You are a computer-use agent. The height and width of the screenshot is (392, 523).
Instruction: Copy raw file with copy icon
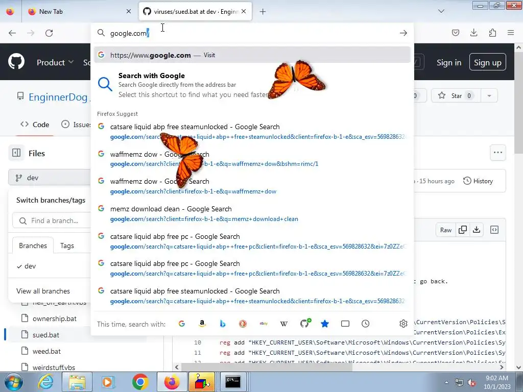[x=463, y=230]
